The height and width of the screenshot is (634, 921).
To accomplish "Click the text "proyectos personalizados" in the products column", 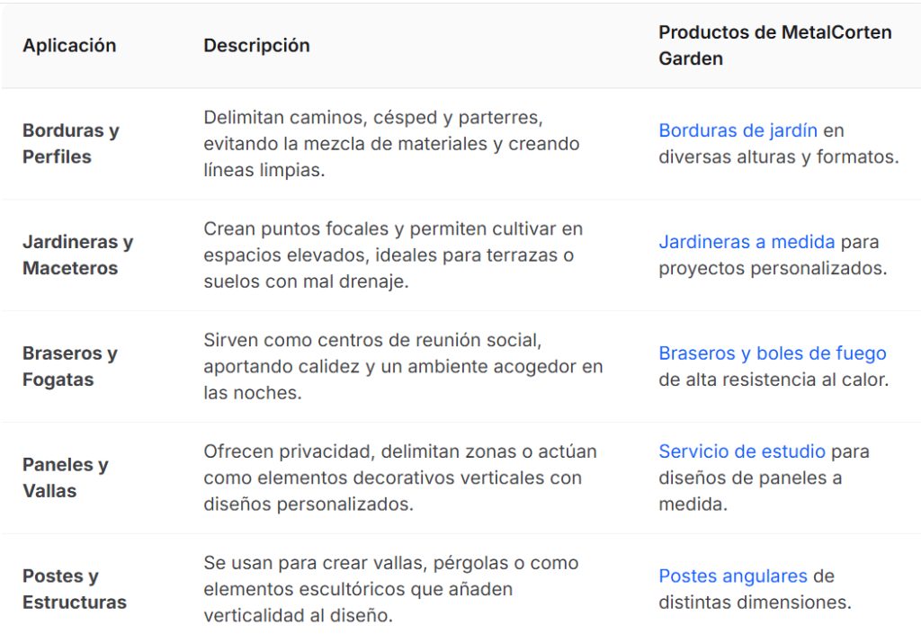I will [x=773, y=268].
